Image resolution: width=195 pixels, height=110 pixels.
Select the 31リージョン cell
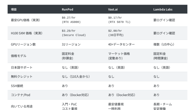[71, 44]
